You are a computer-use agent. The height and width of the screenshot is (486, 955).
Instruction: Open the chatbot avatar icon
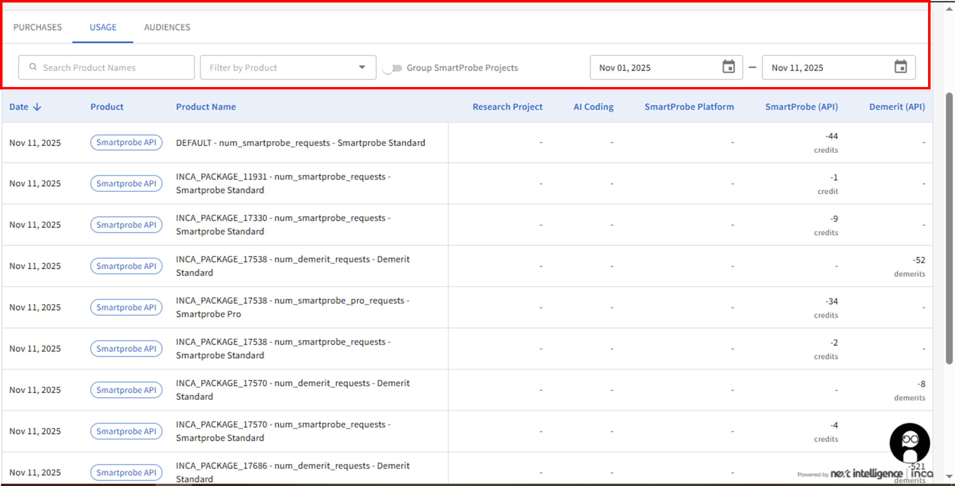click(909, 443)
